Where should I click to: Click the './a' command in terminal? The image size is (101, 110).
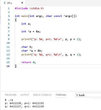[10, 100]
